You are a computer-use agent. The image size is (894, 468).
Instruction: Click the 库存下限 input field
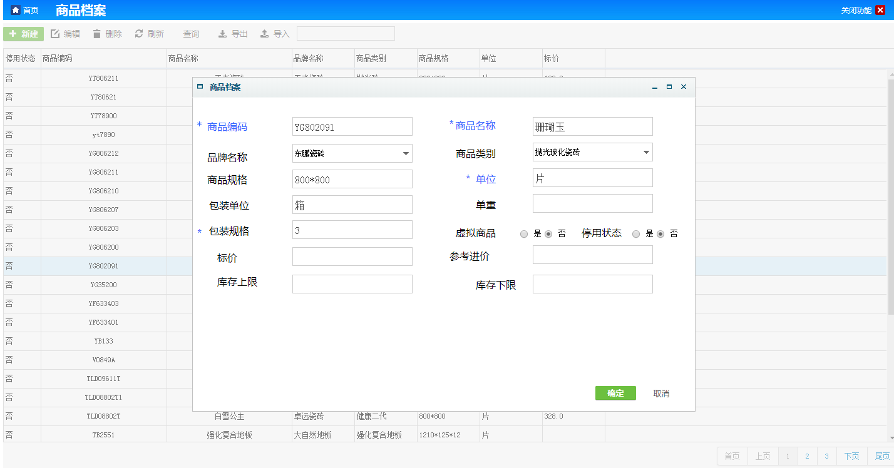coord(593,284)
